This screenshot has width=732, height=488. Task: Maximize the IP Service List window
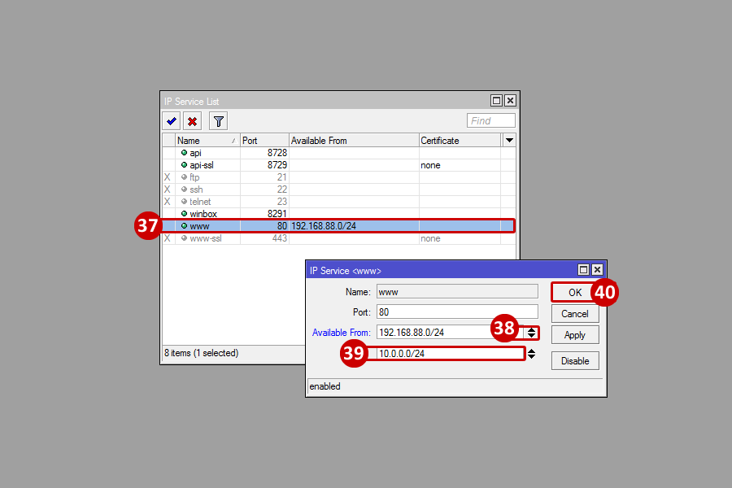pos(497,100)
